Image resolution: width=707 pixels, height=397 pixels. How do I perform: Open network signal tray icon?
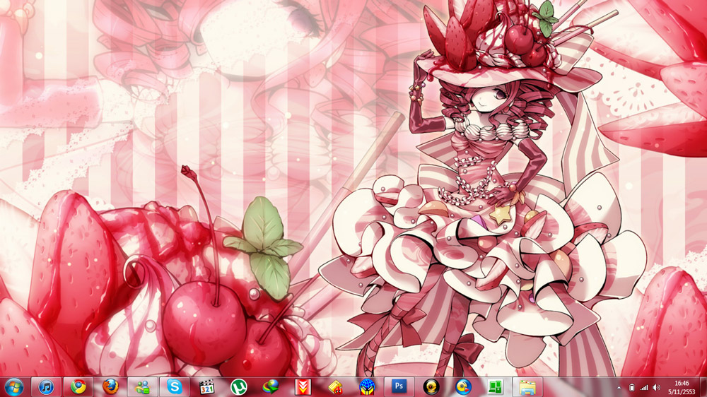point(644,388)
